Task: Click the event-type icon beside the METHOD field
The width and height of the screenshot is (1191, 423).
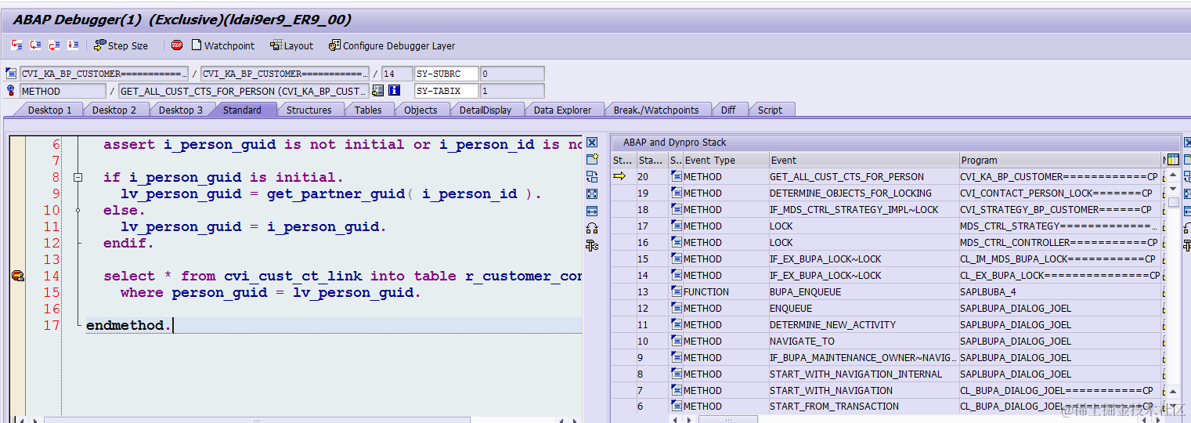Action: pos(11,91)
